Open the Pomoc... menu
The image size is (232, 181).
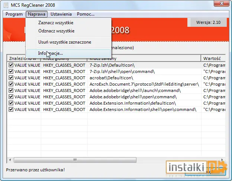coord(86,14)
